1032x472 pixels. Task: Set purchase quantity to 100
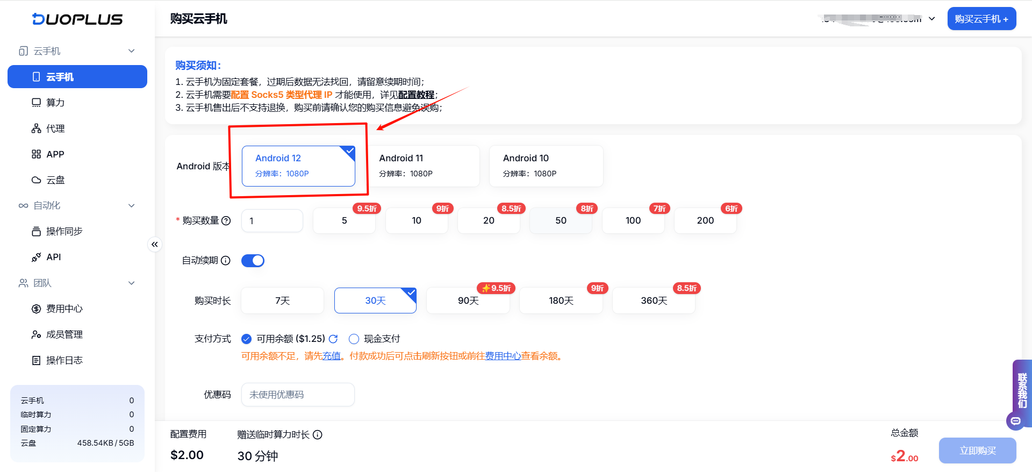(x=633, y=220)
